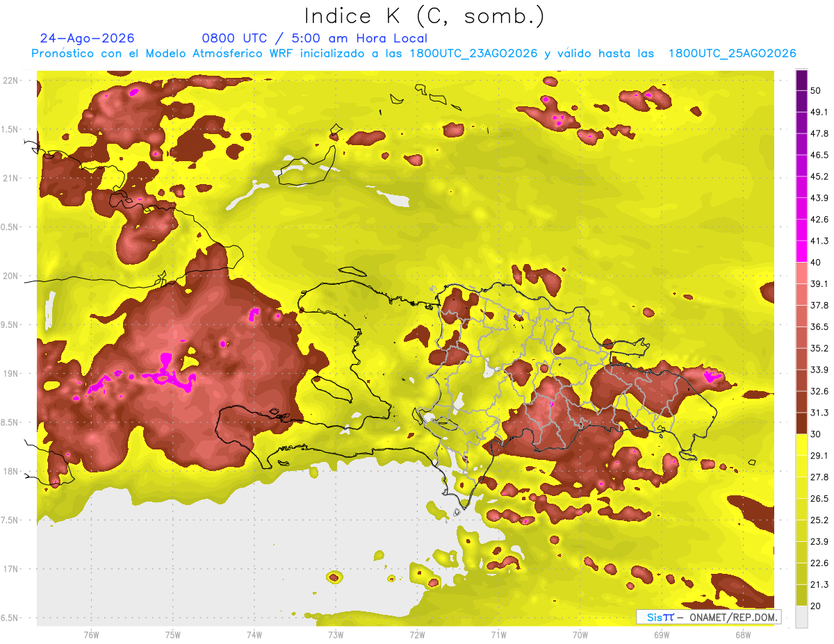Click the longitude axis label '70W'
834x644 pixels.
click(580, 634)
